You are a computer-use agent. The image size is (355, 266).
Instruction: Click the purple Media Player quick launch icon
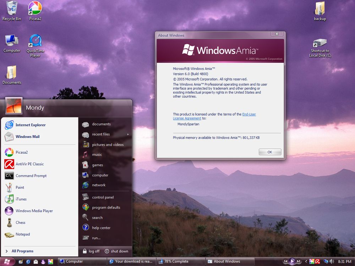[x=43, y=262]
